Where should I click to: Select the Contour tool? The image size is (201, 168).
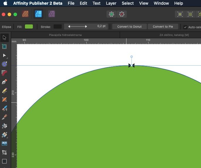pos(4,73)
